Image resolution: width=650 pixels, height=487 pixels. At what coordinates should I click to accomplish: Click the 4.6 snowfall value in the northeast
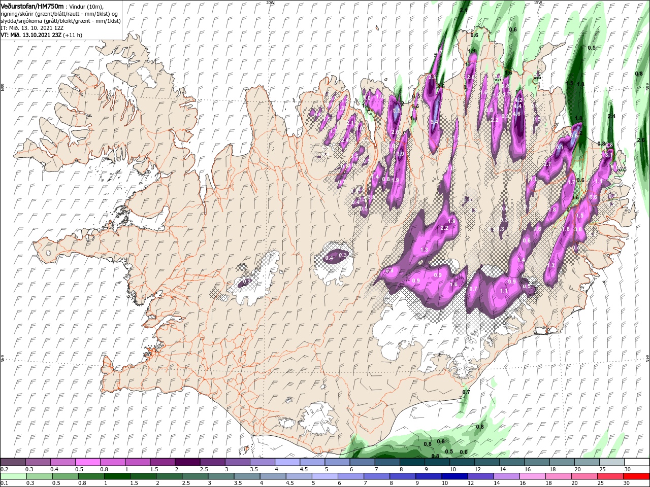pyautogui.click(x=517, y=114)
